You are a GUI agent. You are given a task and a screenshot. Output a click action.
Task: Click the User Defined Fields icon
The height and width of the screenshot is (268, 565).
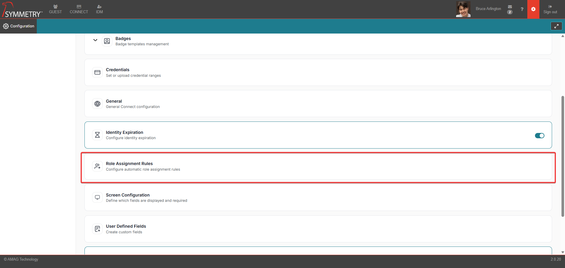pos(97,229)
